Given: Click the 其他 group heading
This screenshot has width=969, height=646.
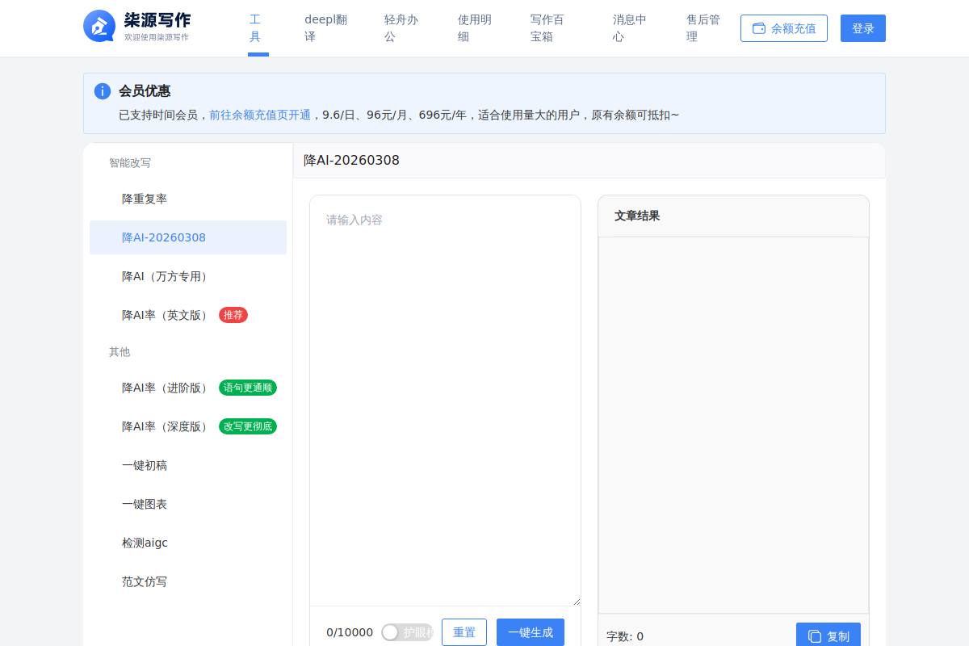Looking at the screenshot, I should tap(120, 351).
